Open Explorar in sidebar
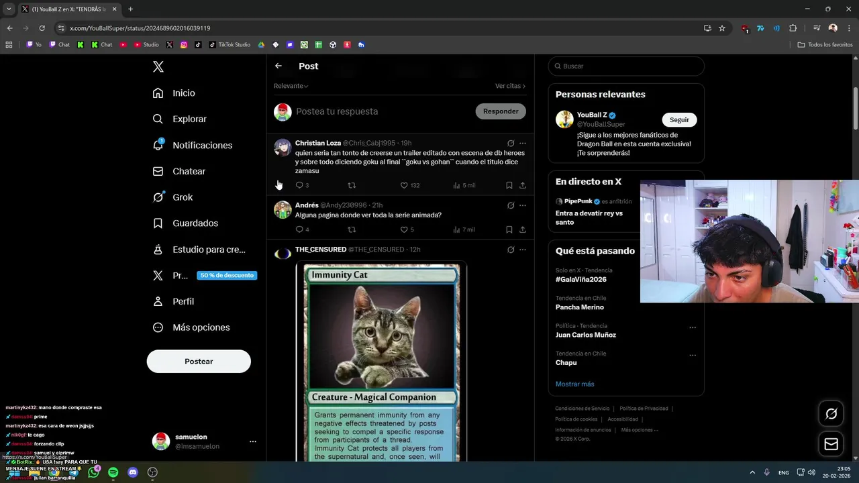 [x=180, y=119]
